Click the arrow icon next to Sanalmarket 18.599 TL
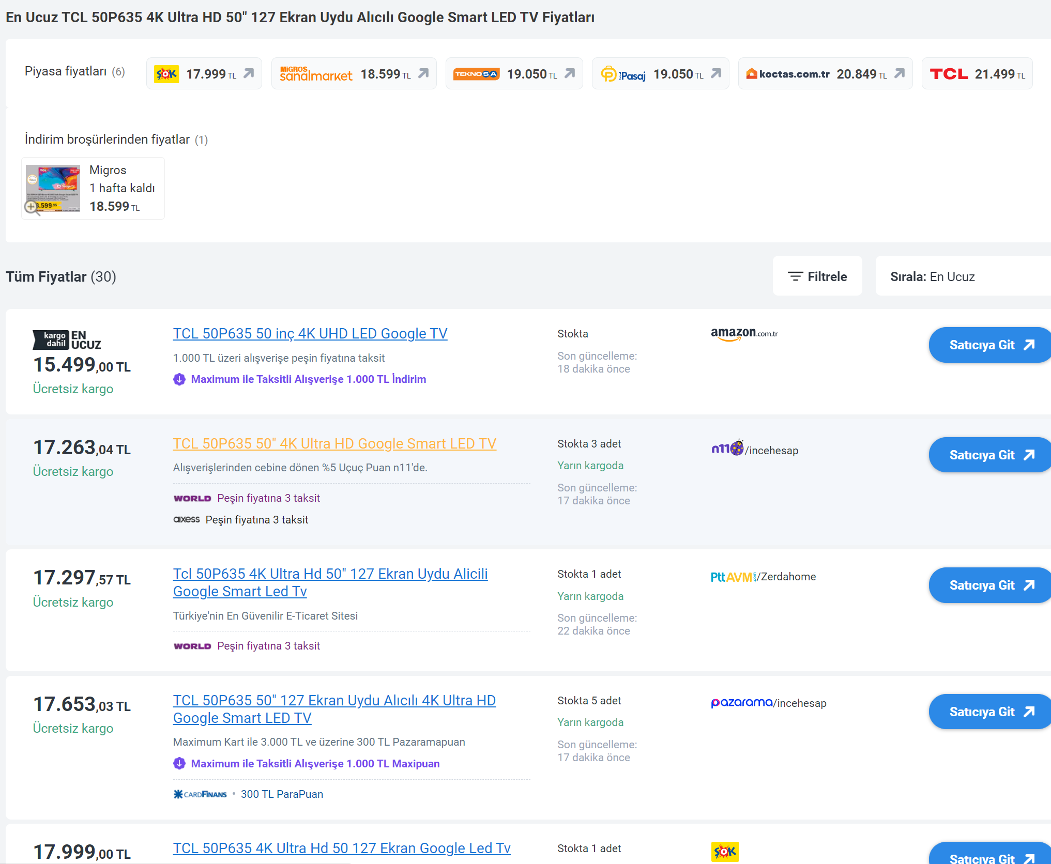 pos(423,73)
